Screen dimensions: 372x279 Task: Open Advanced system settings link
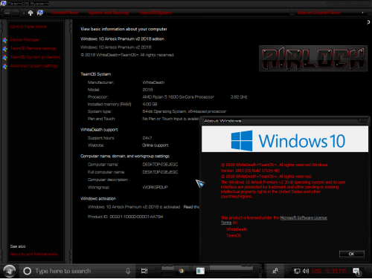tap(34, 66)
